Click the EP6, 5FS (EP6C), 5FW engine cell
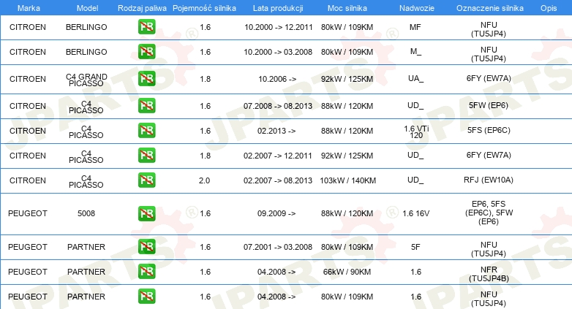 [489, 213]
